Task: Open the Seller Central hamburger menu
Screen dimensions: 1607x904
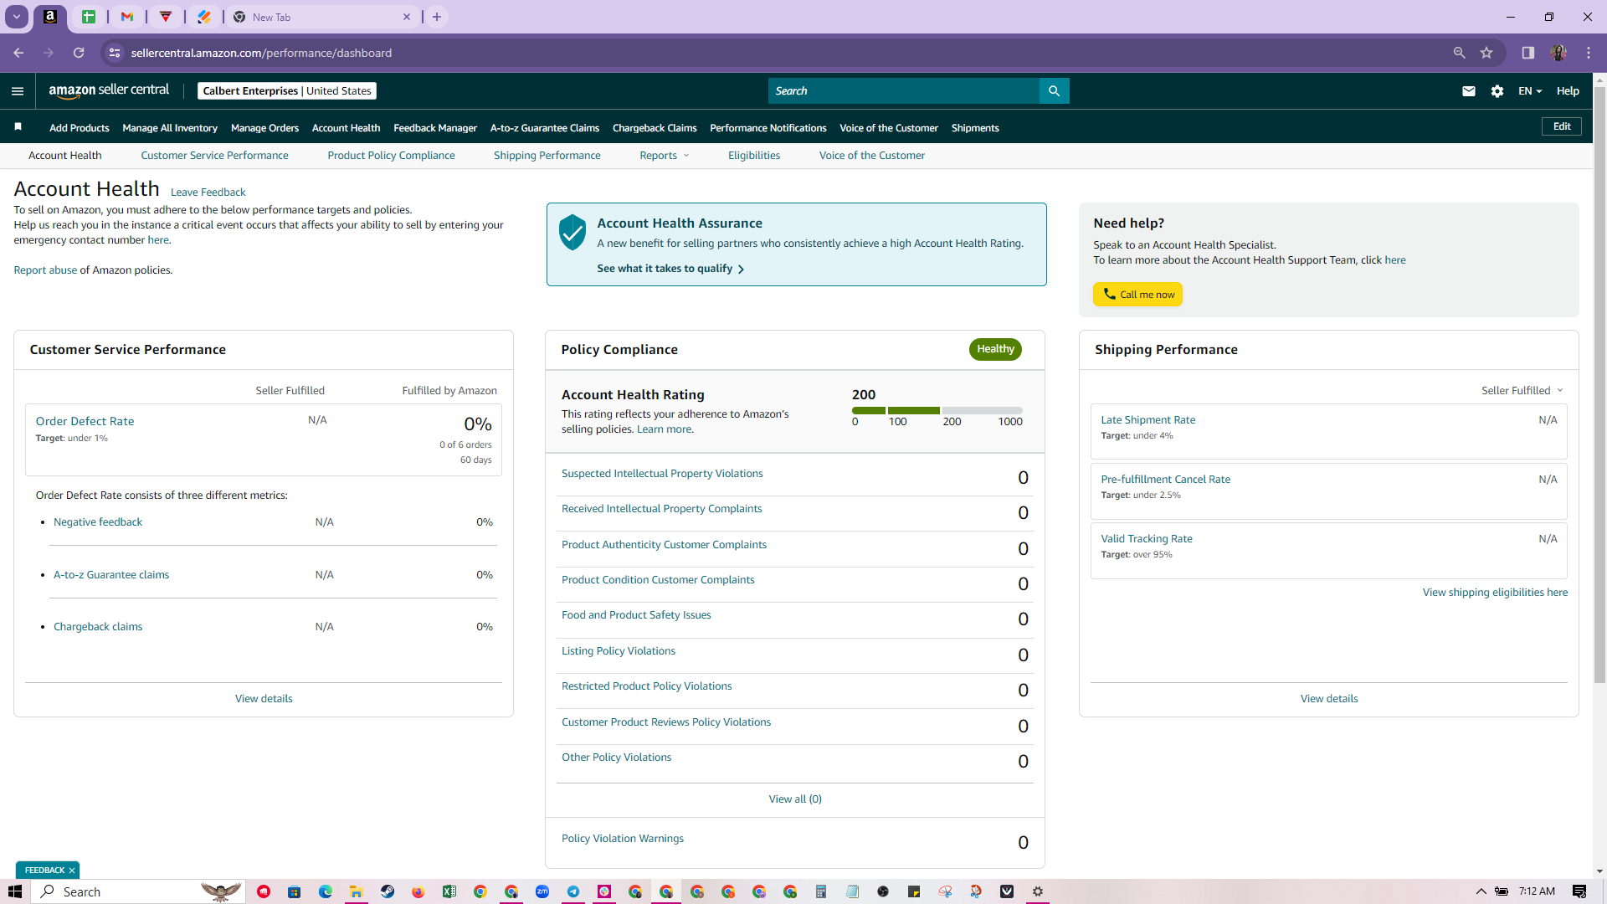Action: click(18, 91)
